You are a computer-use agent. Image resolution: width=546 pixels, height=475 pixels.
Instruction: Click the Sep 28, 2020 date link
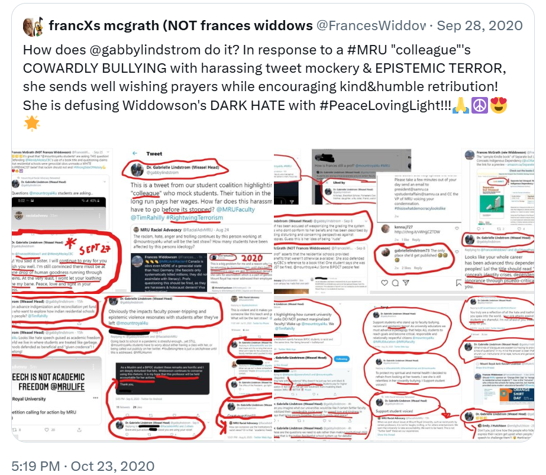coord(480,25)
